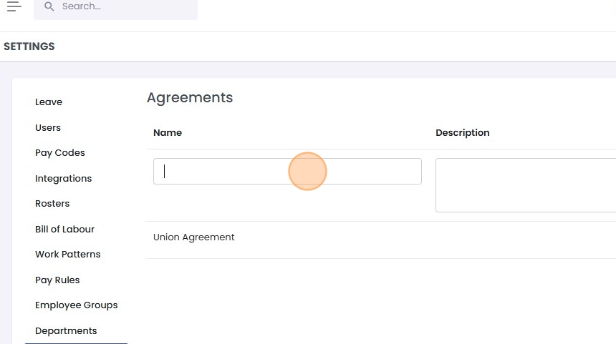Viewport: 616px width, 344px height.
Task: Select Departments in settings sidebar
Action: click(x=66, y=331)
